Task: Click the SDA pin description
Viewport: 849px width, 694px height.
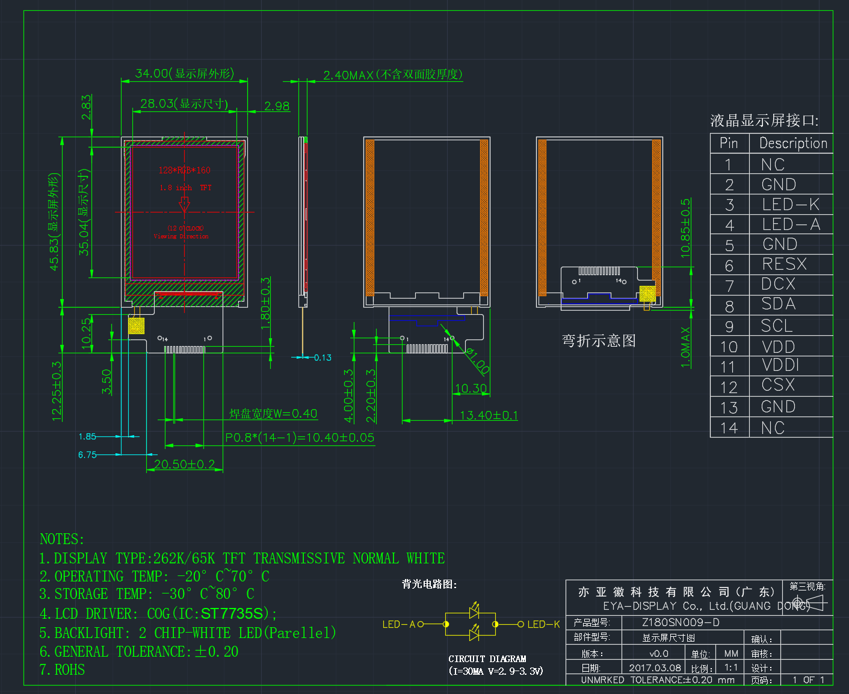Action: click(x=778, y=304)
